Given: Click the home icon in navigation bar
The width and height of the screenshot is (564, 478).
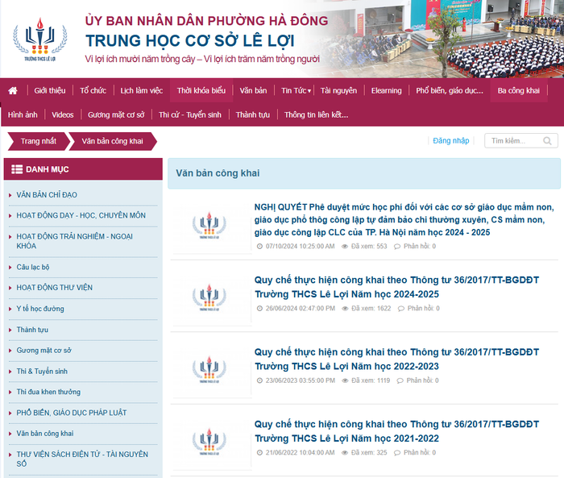Looking at the screenshot, I should [13, 91].
